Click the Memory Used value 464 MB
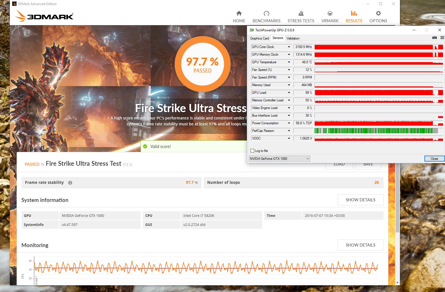Viewport: 445px width, 292px height. point(303,85)
